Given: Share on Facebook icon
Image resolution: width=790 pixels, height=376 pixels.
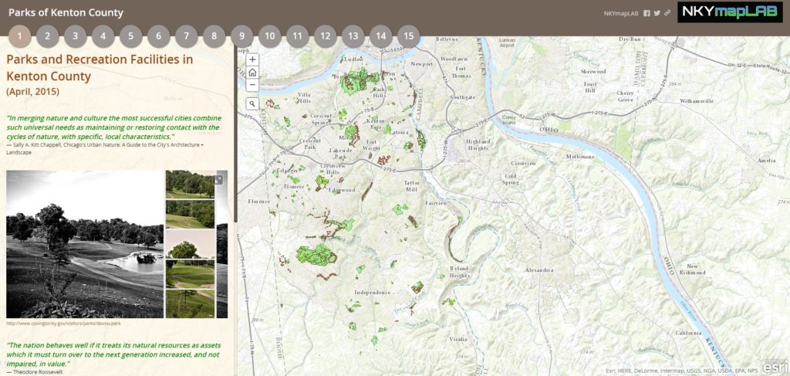Looking at the screenshot, I should coord(647,13).
